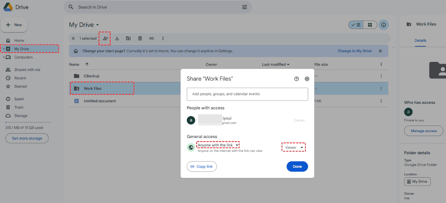Click the Copy link button
Screen dimensions: 446x203
click(x=202, y=166)
